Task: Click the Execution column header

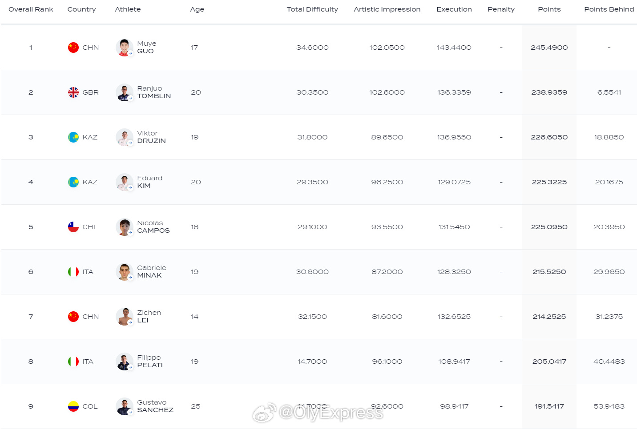Action: pyautogui.click(x=454, y=9)
